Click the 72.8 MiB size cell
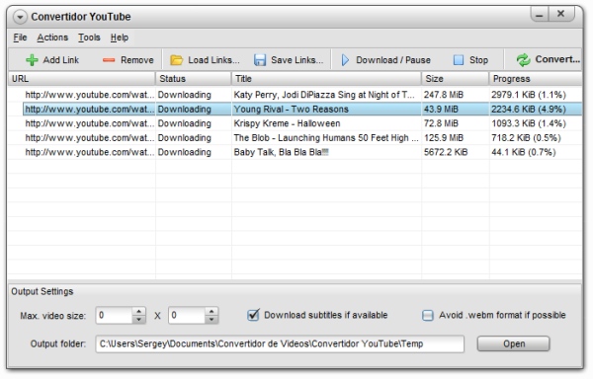This screenshot has height=379, width=593. click(x=441, y=123)
